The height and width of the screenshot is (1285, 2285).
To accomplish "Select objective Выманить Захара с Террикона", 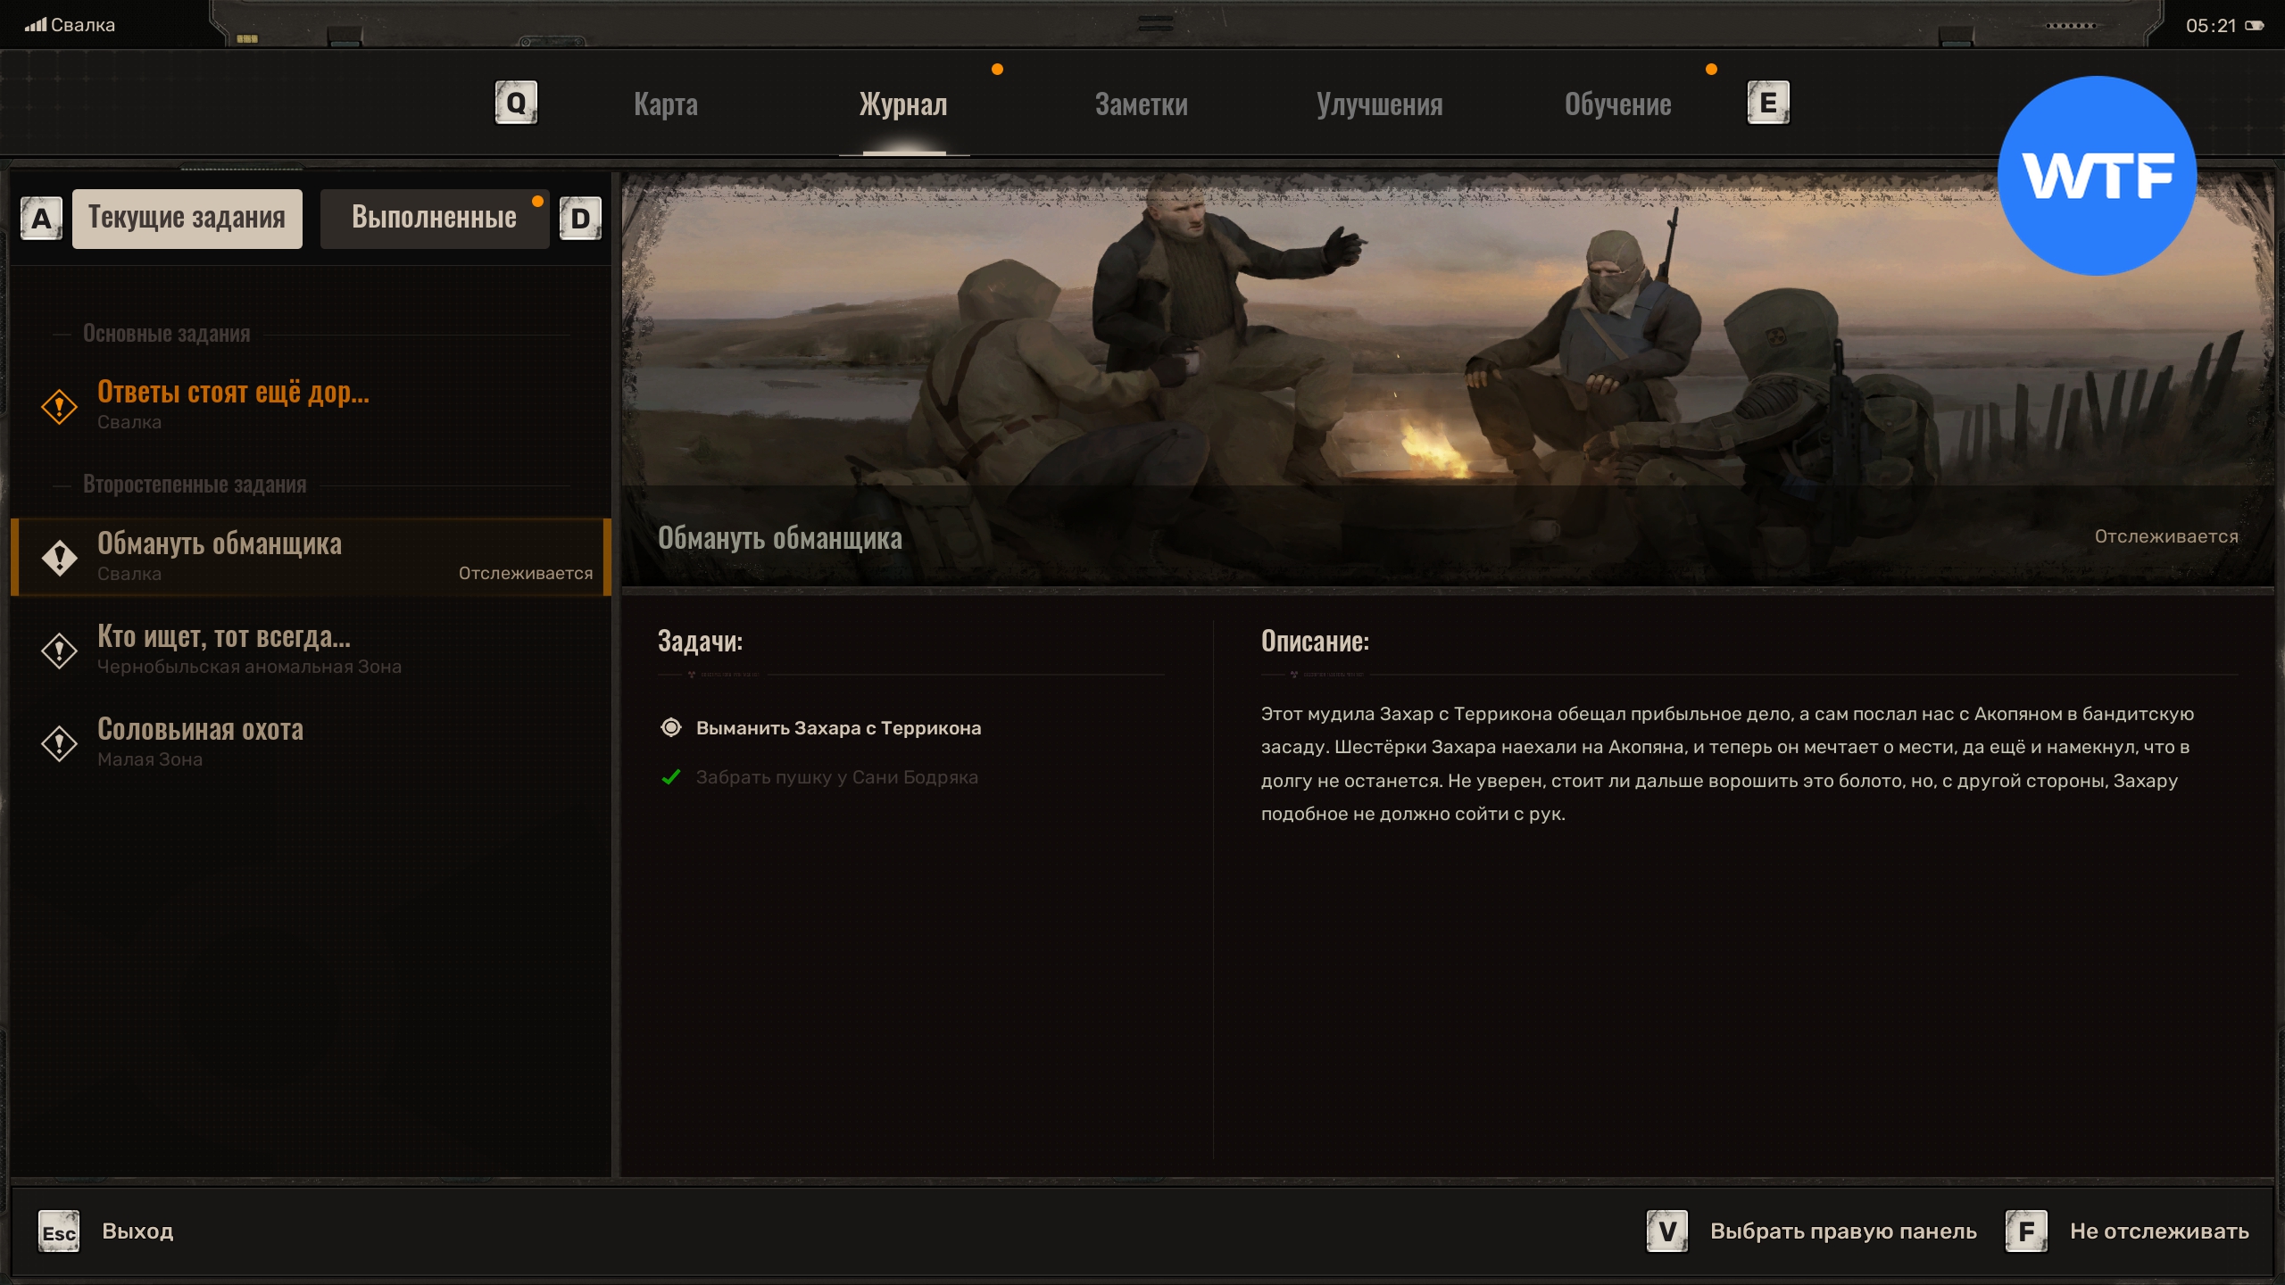I will point(837,728).
